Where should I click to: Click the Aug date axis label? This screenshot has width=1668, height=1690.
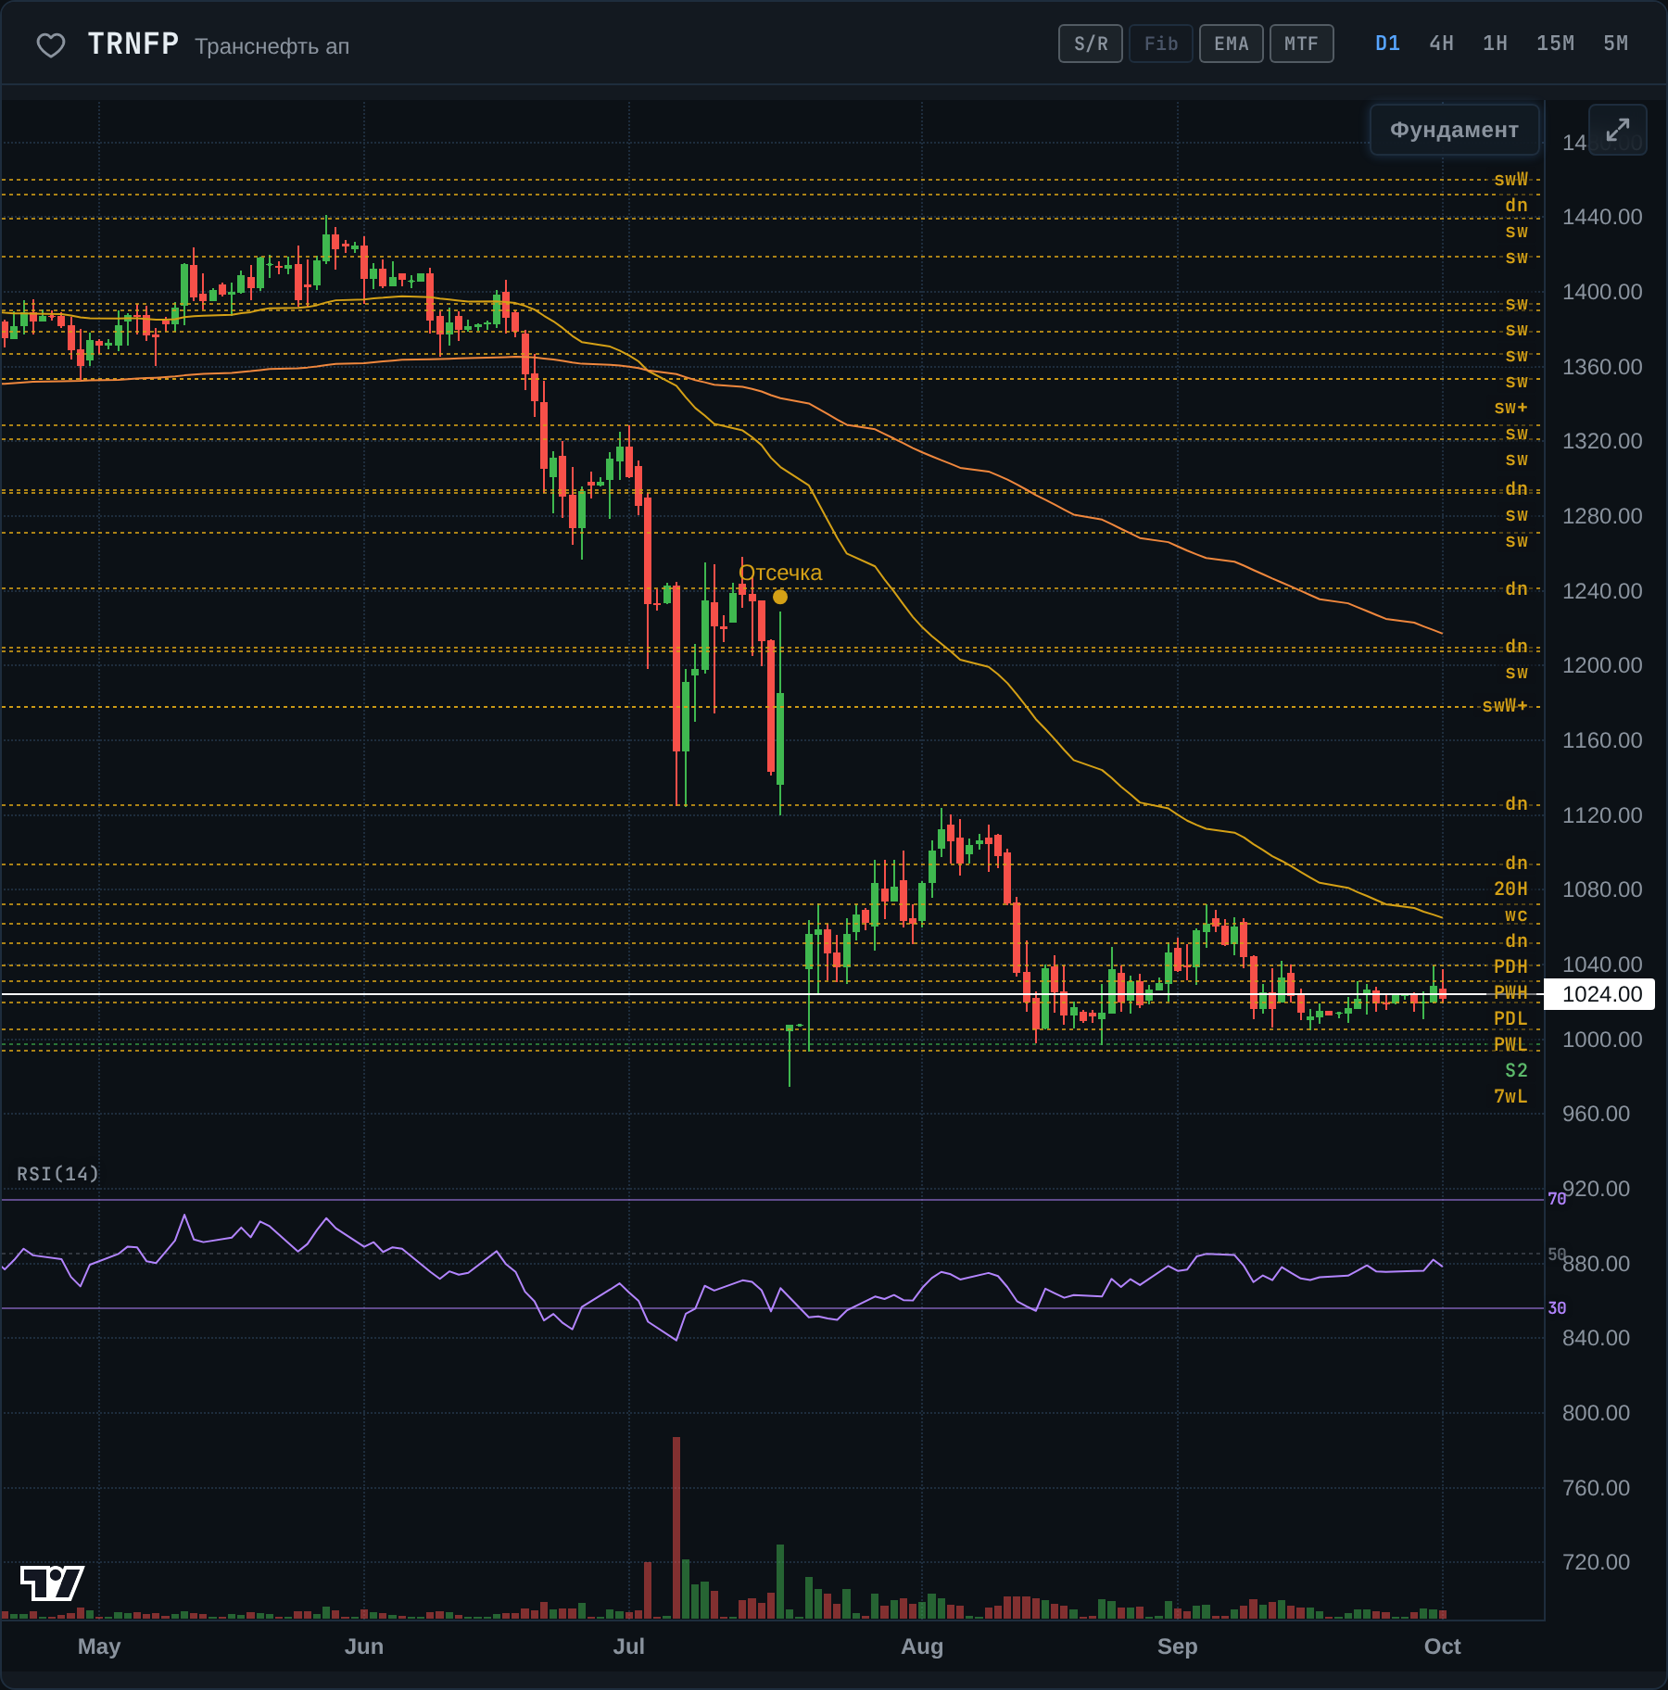coord(922,1646)
